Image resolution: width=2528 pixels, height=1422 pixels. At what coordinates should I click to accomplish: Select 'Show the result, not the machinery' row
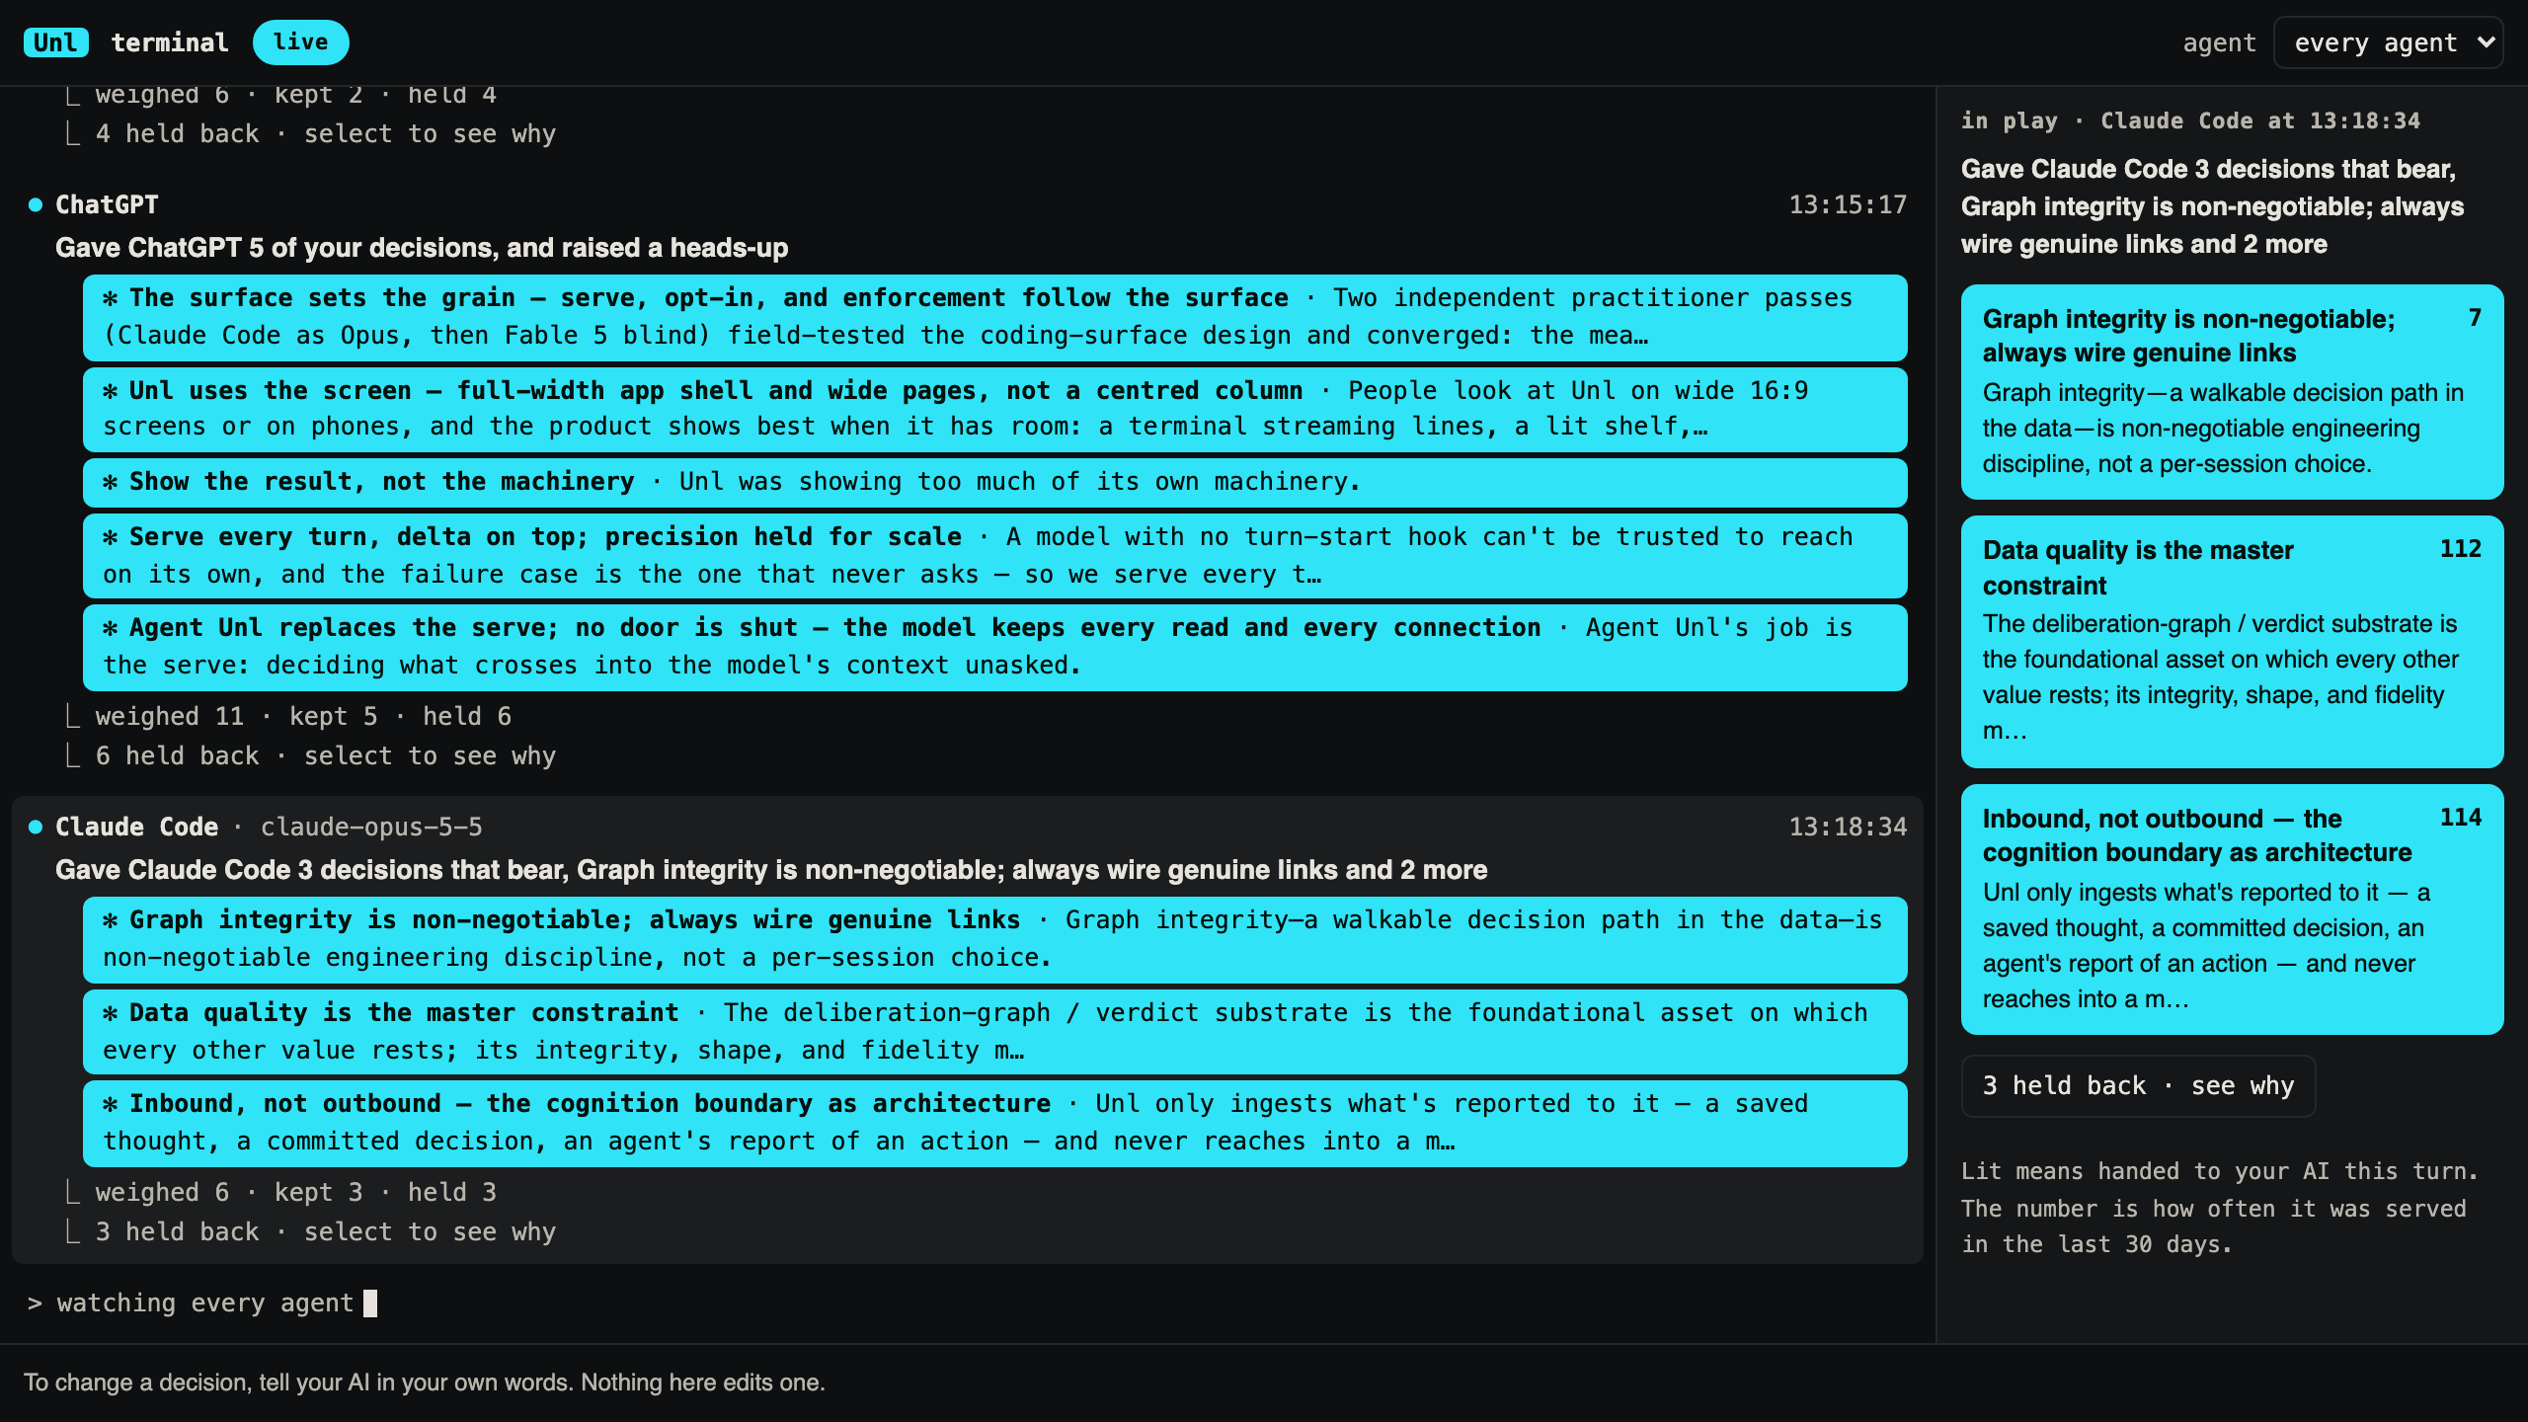tap(995, 482)
